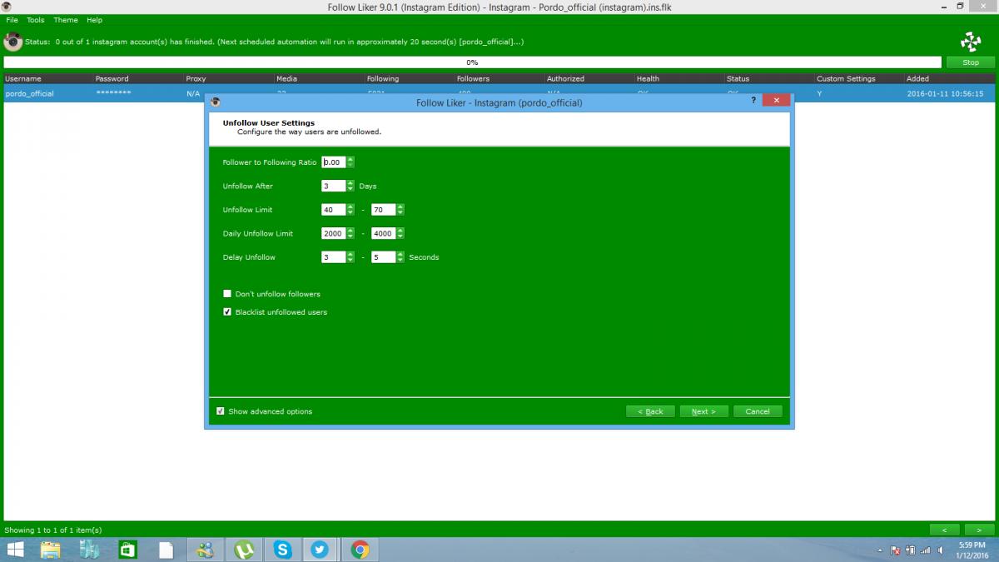Open the Tools menu
The height and width of the screenshot is (562, 999).
pyautogui.click(x=36, y=20)
